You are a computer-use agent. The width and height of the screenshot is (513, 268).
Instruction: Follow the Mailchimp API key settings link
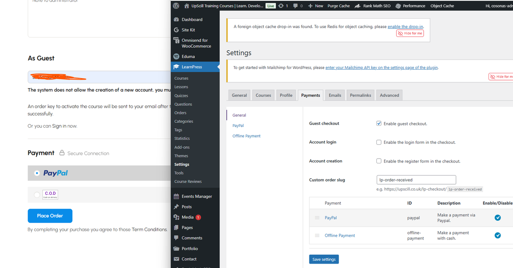[x=382, y=68]
